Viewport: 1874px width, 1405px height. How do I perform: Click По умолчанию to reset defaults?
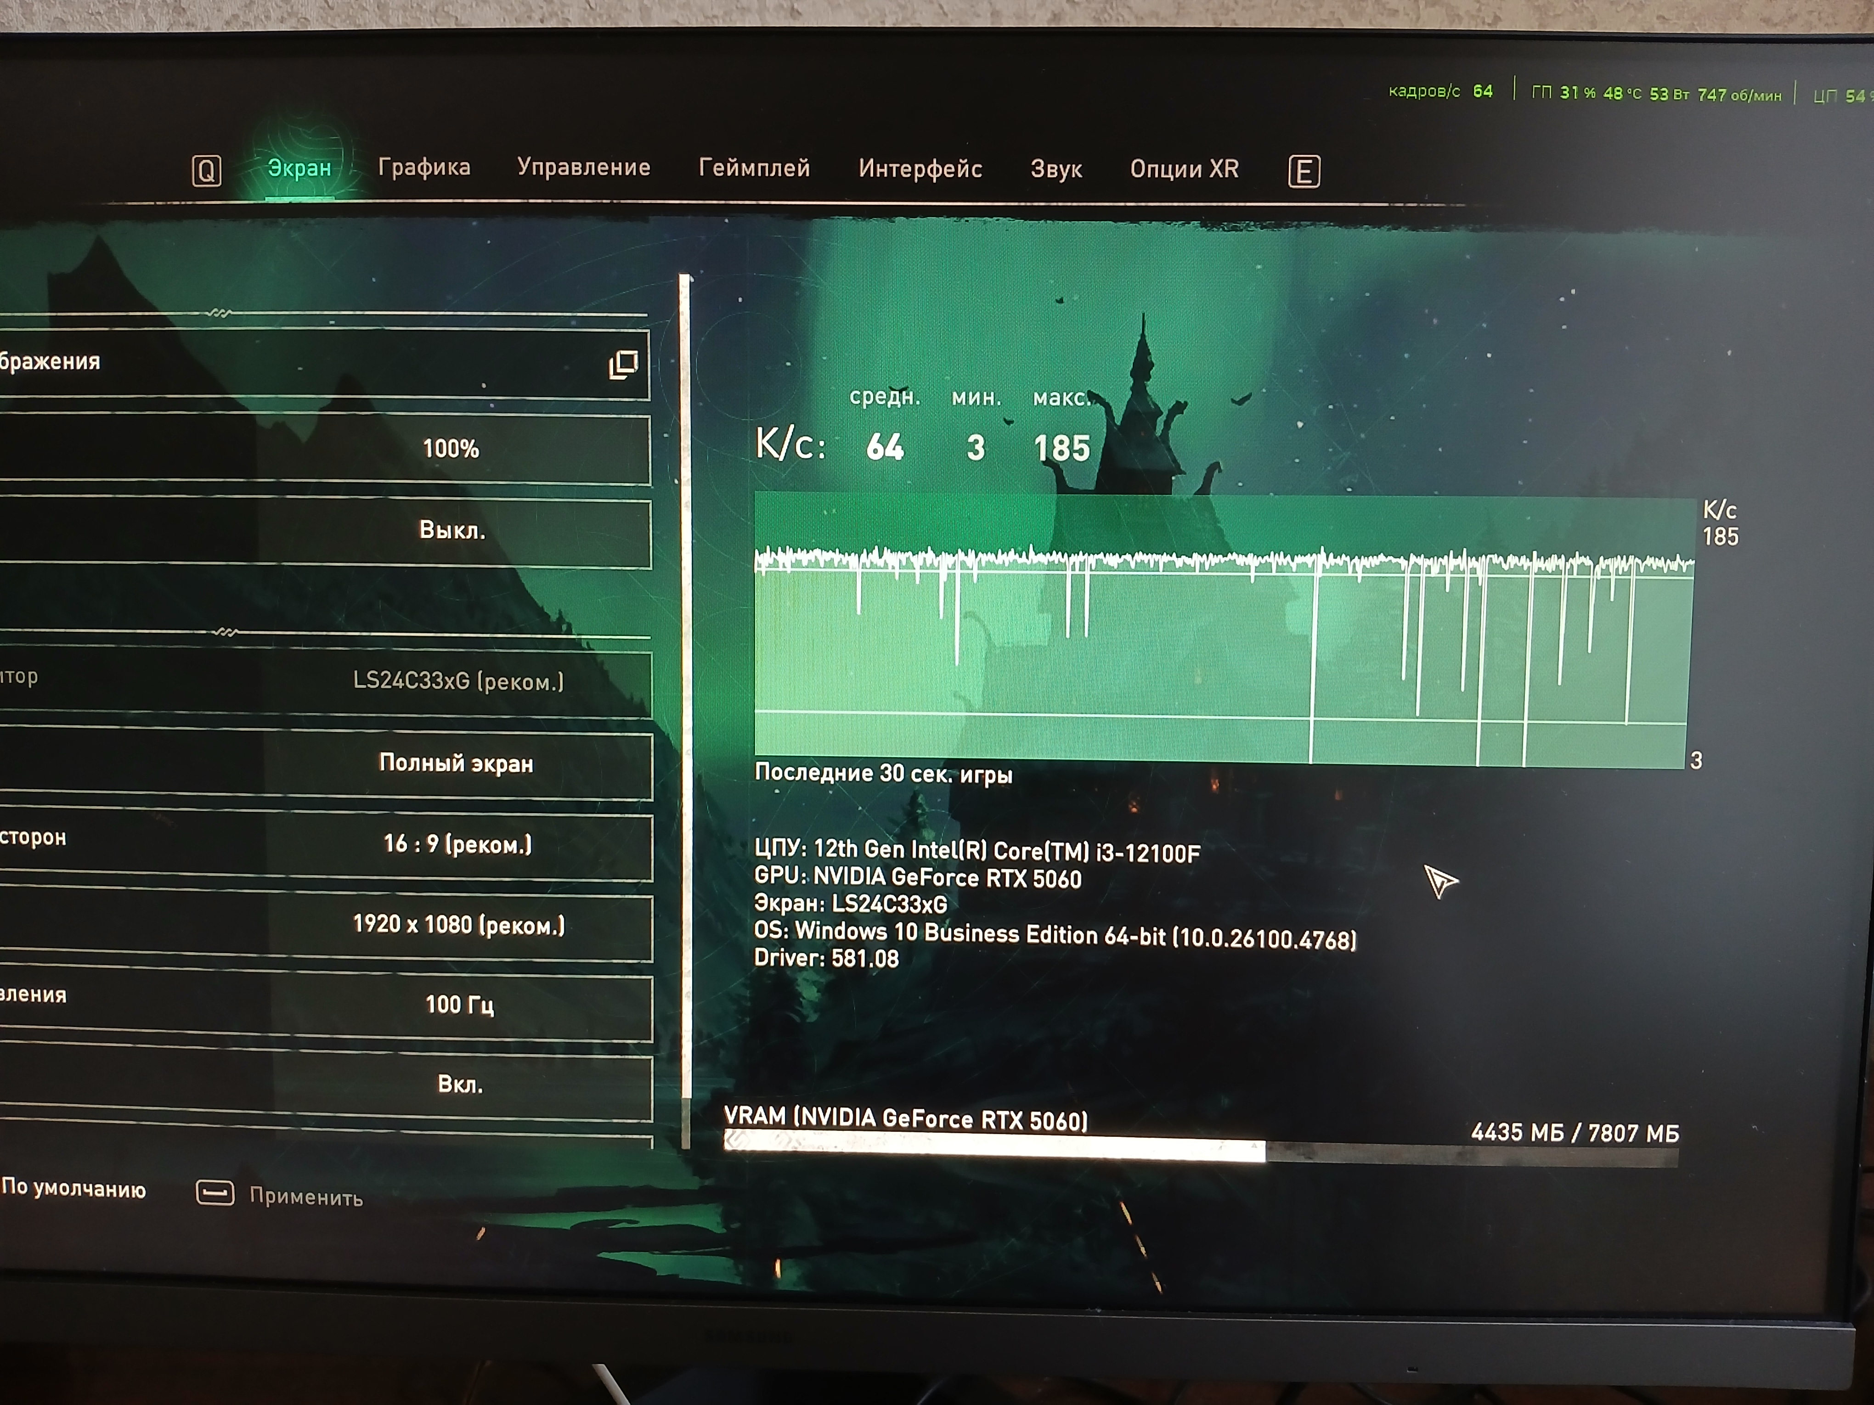coord(73,1189)
